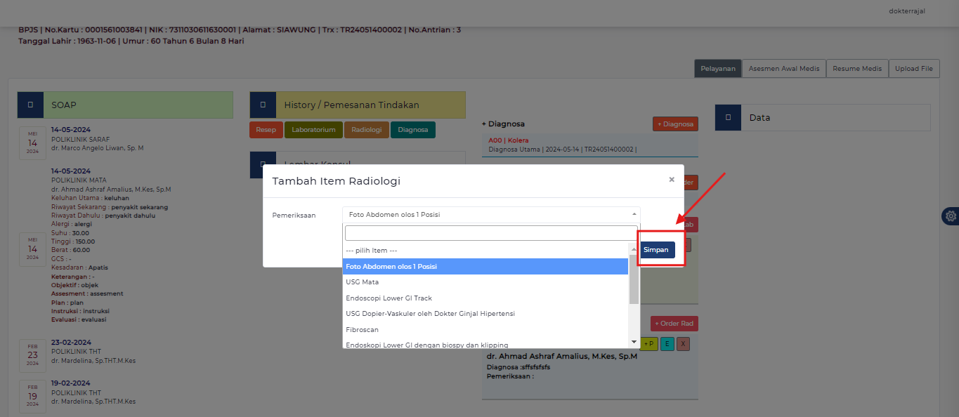
Task: Open the Resep order button
Action: click(266, 130)
